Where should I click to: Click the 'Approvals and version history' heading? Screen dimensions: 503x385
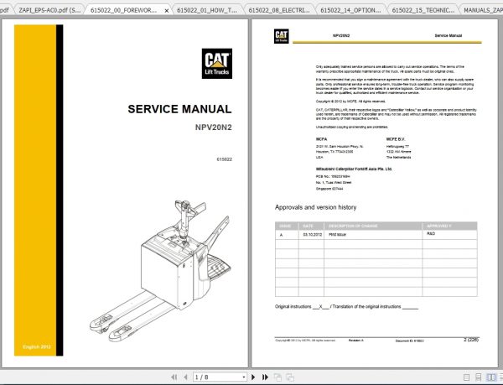click(x=316, y=207)
